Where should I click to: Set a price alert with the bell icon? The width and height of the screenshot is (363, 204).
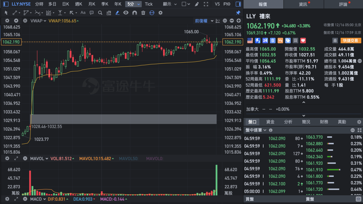tap(335, 40)
